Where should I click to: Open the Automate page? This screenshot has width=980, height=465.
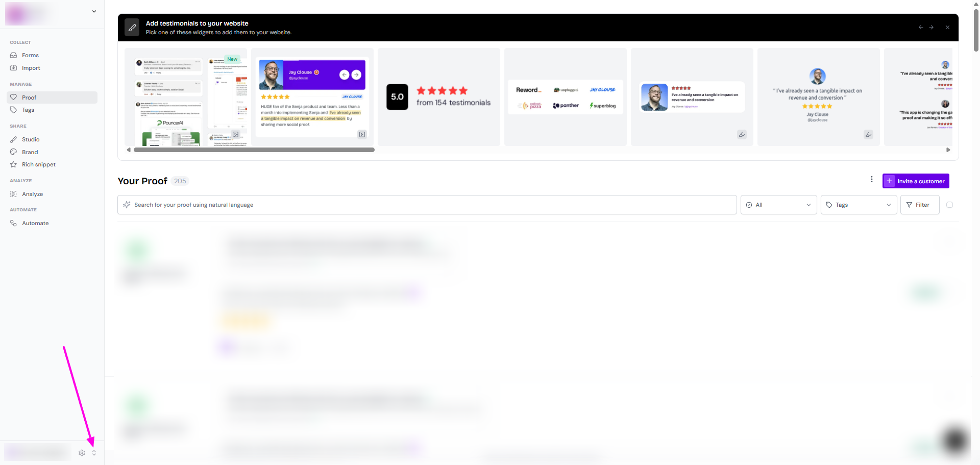(35, 223)
